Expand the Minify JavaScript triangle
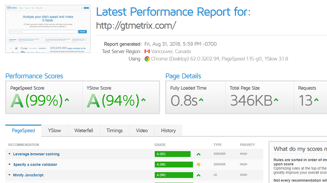 point(9,175)
